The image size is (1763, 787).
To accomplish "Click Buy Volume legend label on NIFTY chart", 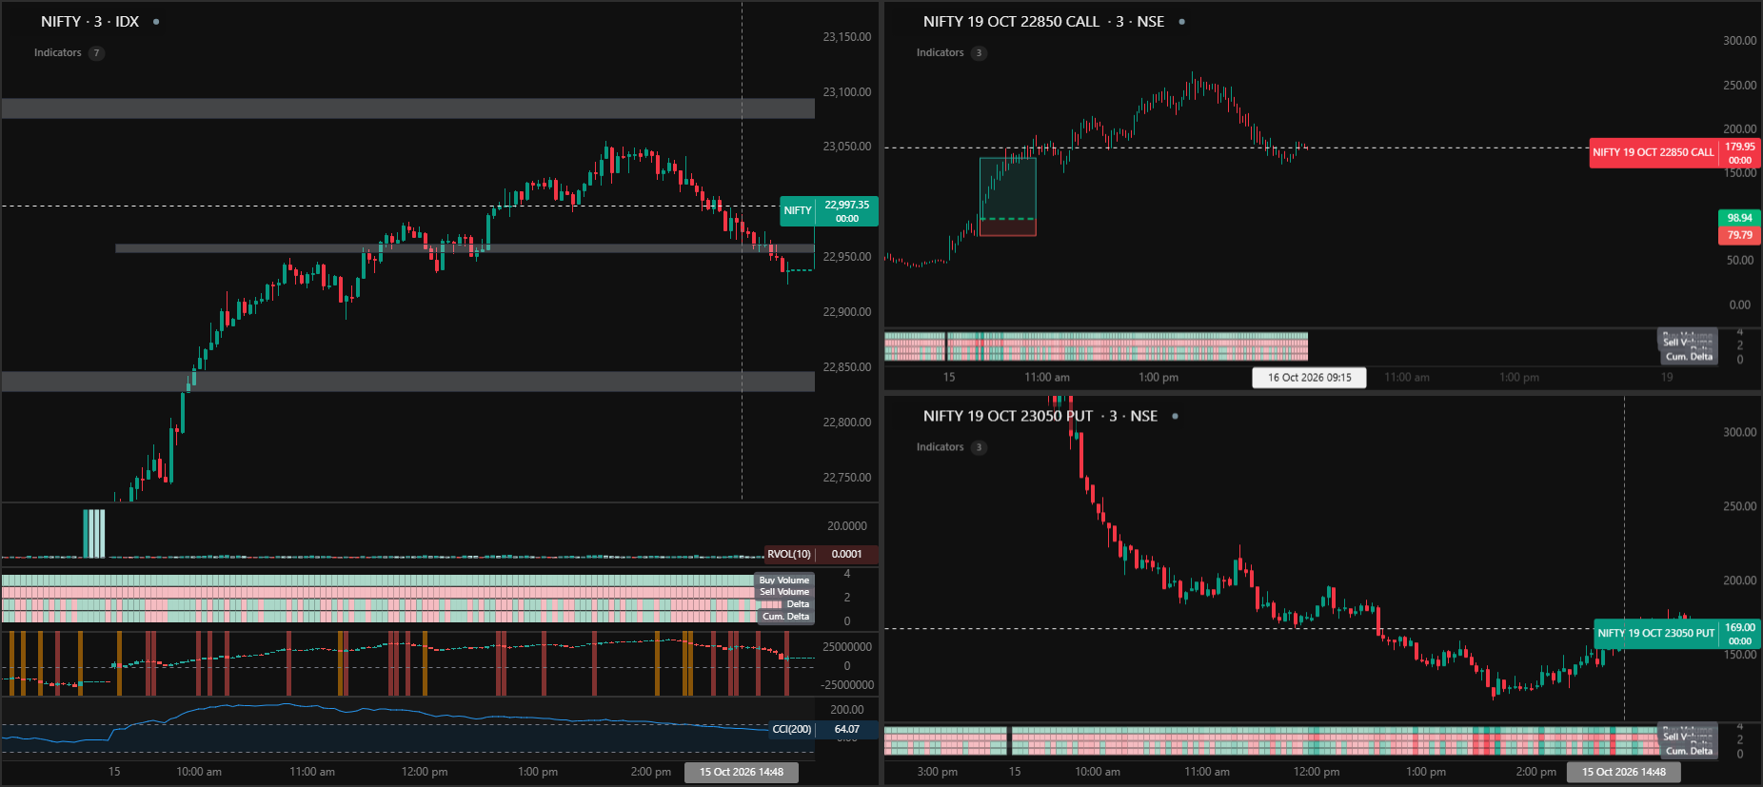I will click(x=784, y=580).
